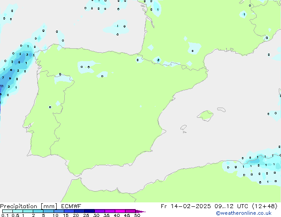Screen dimensions: 281x217
Task: Click the Menorca island outline
Action: click(221, 109)
